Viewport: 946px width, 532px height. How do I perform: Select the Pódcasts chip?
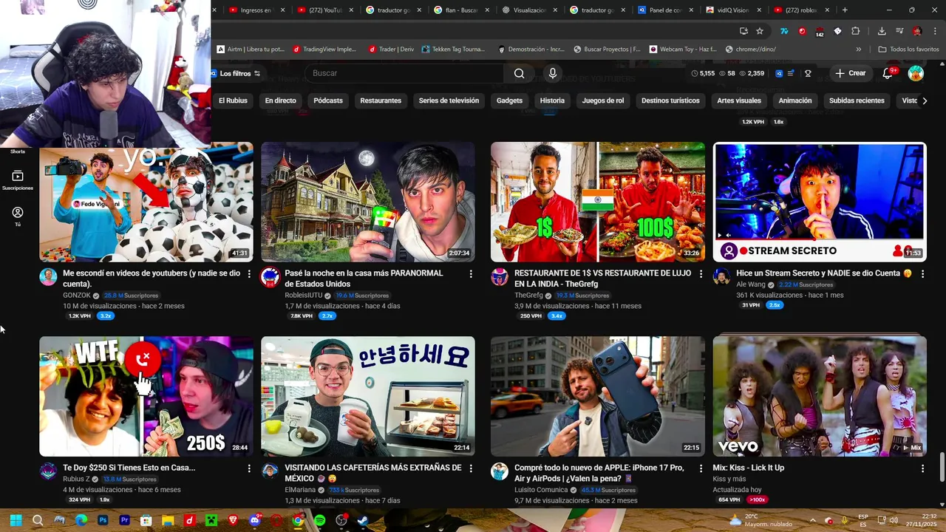[x=328, y=100]
